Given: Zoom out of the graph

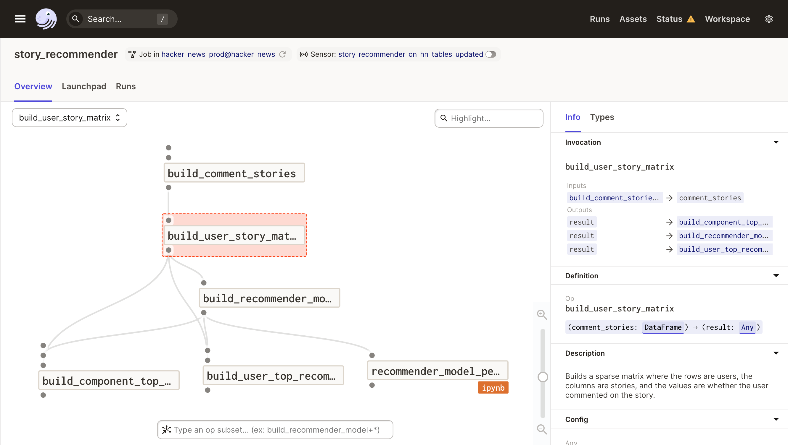Looking at the screenshot, I should coord(541,429).
